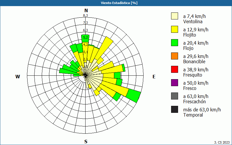
Task: Click the 'a 20,4 km/h' legend text
Action: [196, 43]
